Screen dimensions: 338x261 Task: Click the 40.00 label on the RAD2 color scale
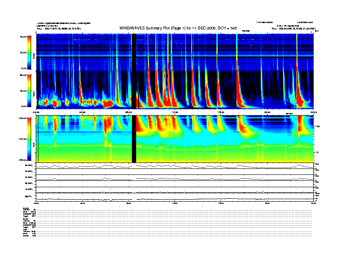23,37
